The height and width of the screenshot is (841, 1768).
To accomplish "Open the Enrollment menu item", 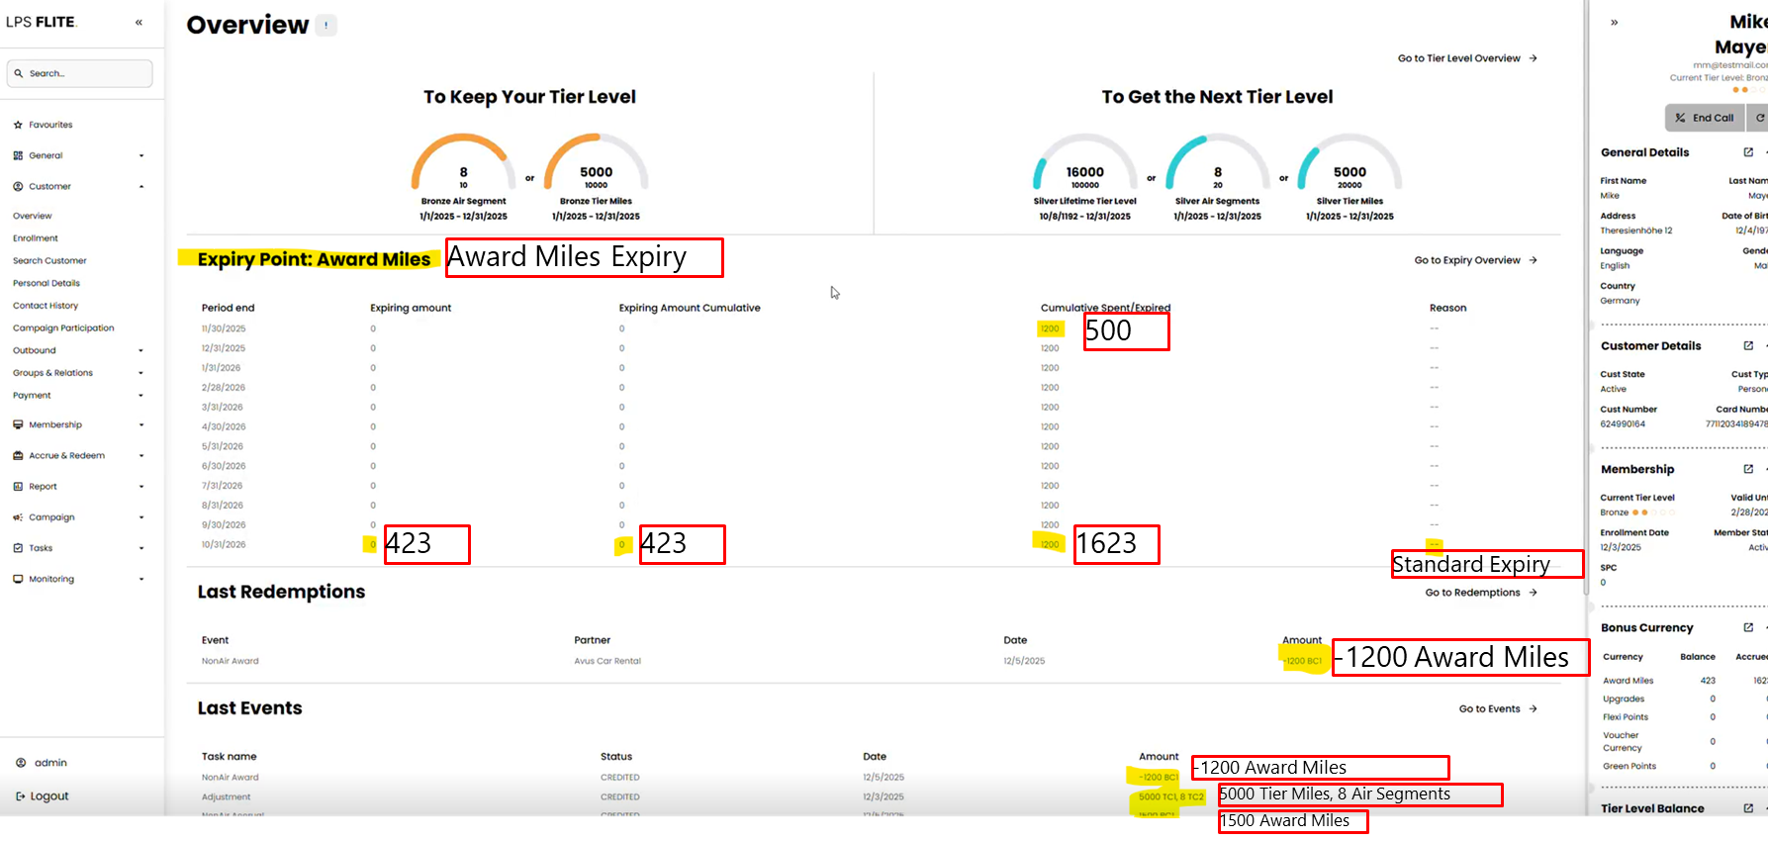I will [x=36, y=238].
